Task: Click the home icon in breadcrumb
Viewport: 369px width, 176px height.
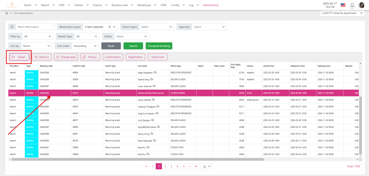Action: [x=6, y=13]
